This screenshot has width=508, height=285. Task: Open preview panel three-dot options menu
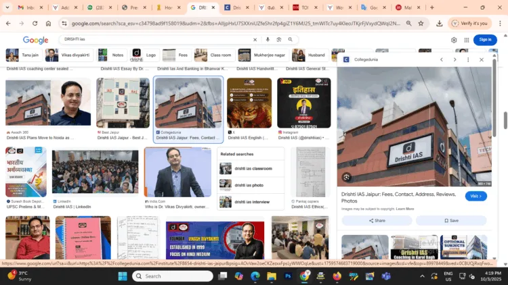point(467,59)
